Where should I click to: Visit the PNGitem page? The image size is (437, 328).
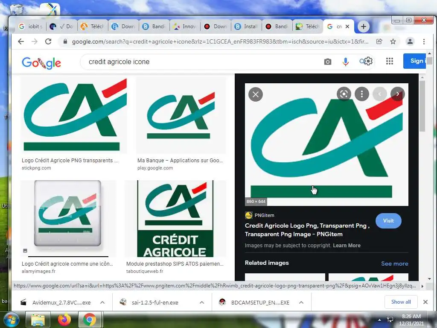(388, 221)
